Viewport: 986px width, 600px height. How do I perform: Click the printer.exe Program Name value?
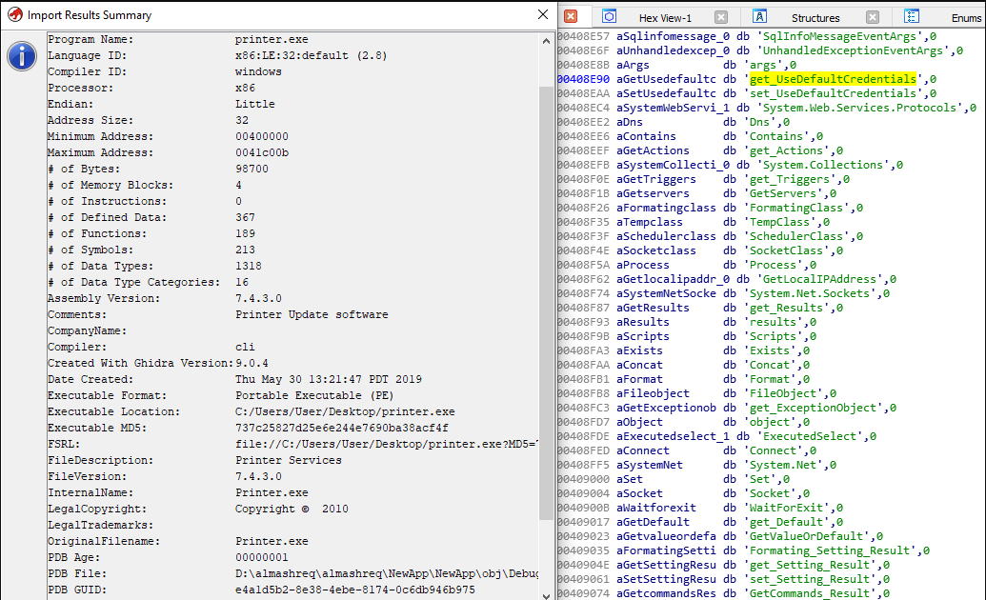point(272,39)
